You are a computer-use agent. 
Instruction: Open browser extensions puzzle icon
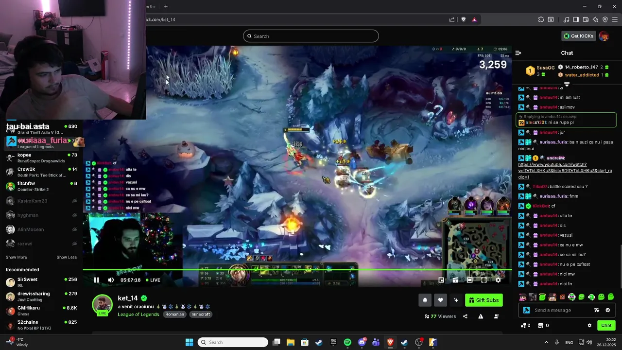(541, 19)
